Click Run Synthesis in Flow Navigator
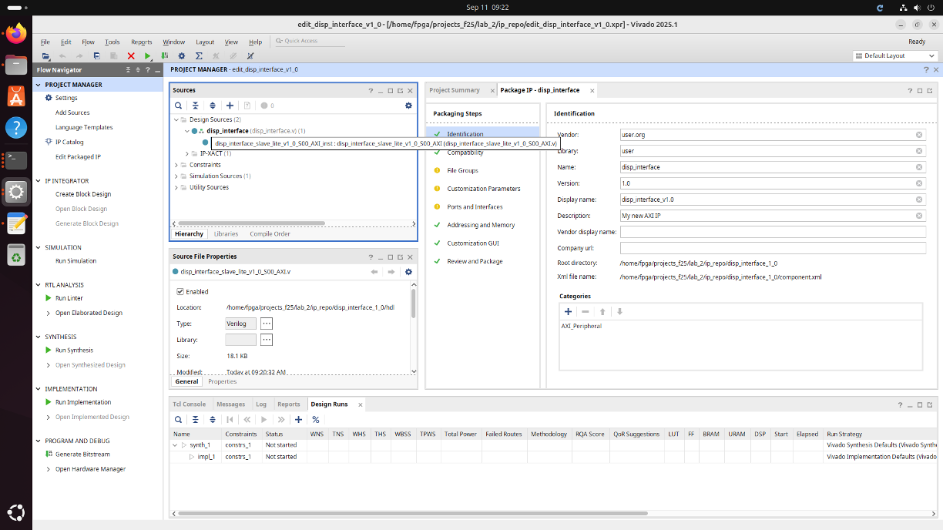 (x=74, y=351)
